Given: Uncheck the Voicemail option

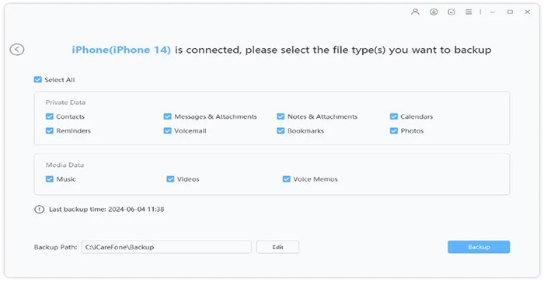Looking at the screenshot, I should point(168,130).
